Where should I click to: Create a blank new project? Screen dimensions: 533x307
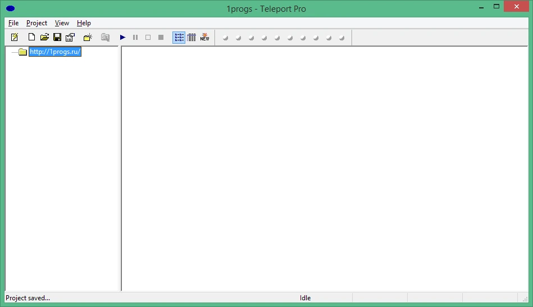tap(31, 38)
